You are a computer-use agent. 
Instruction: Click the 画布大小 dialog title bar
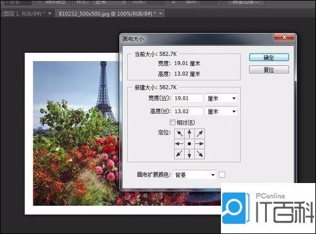click(x=197, y=39)
